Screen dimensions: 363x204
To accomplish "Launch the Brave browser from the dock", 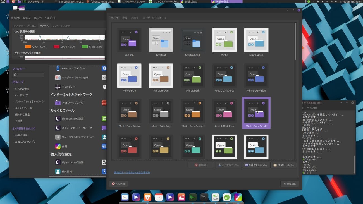I will [147, 197].
